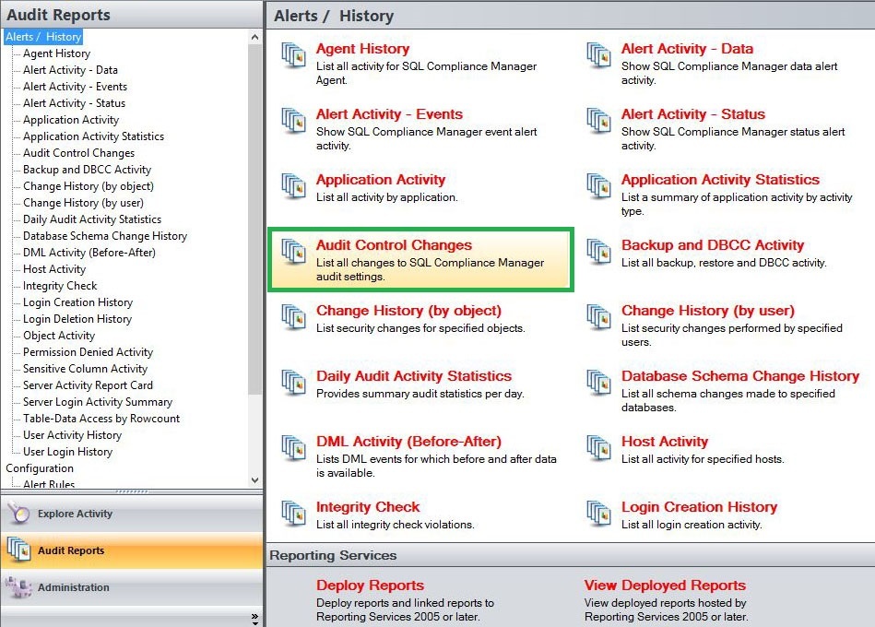Switch to the Explore Activity pane
This screenshot has width=875, height=627.
132,514
